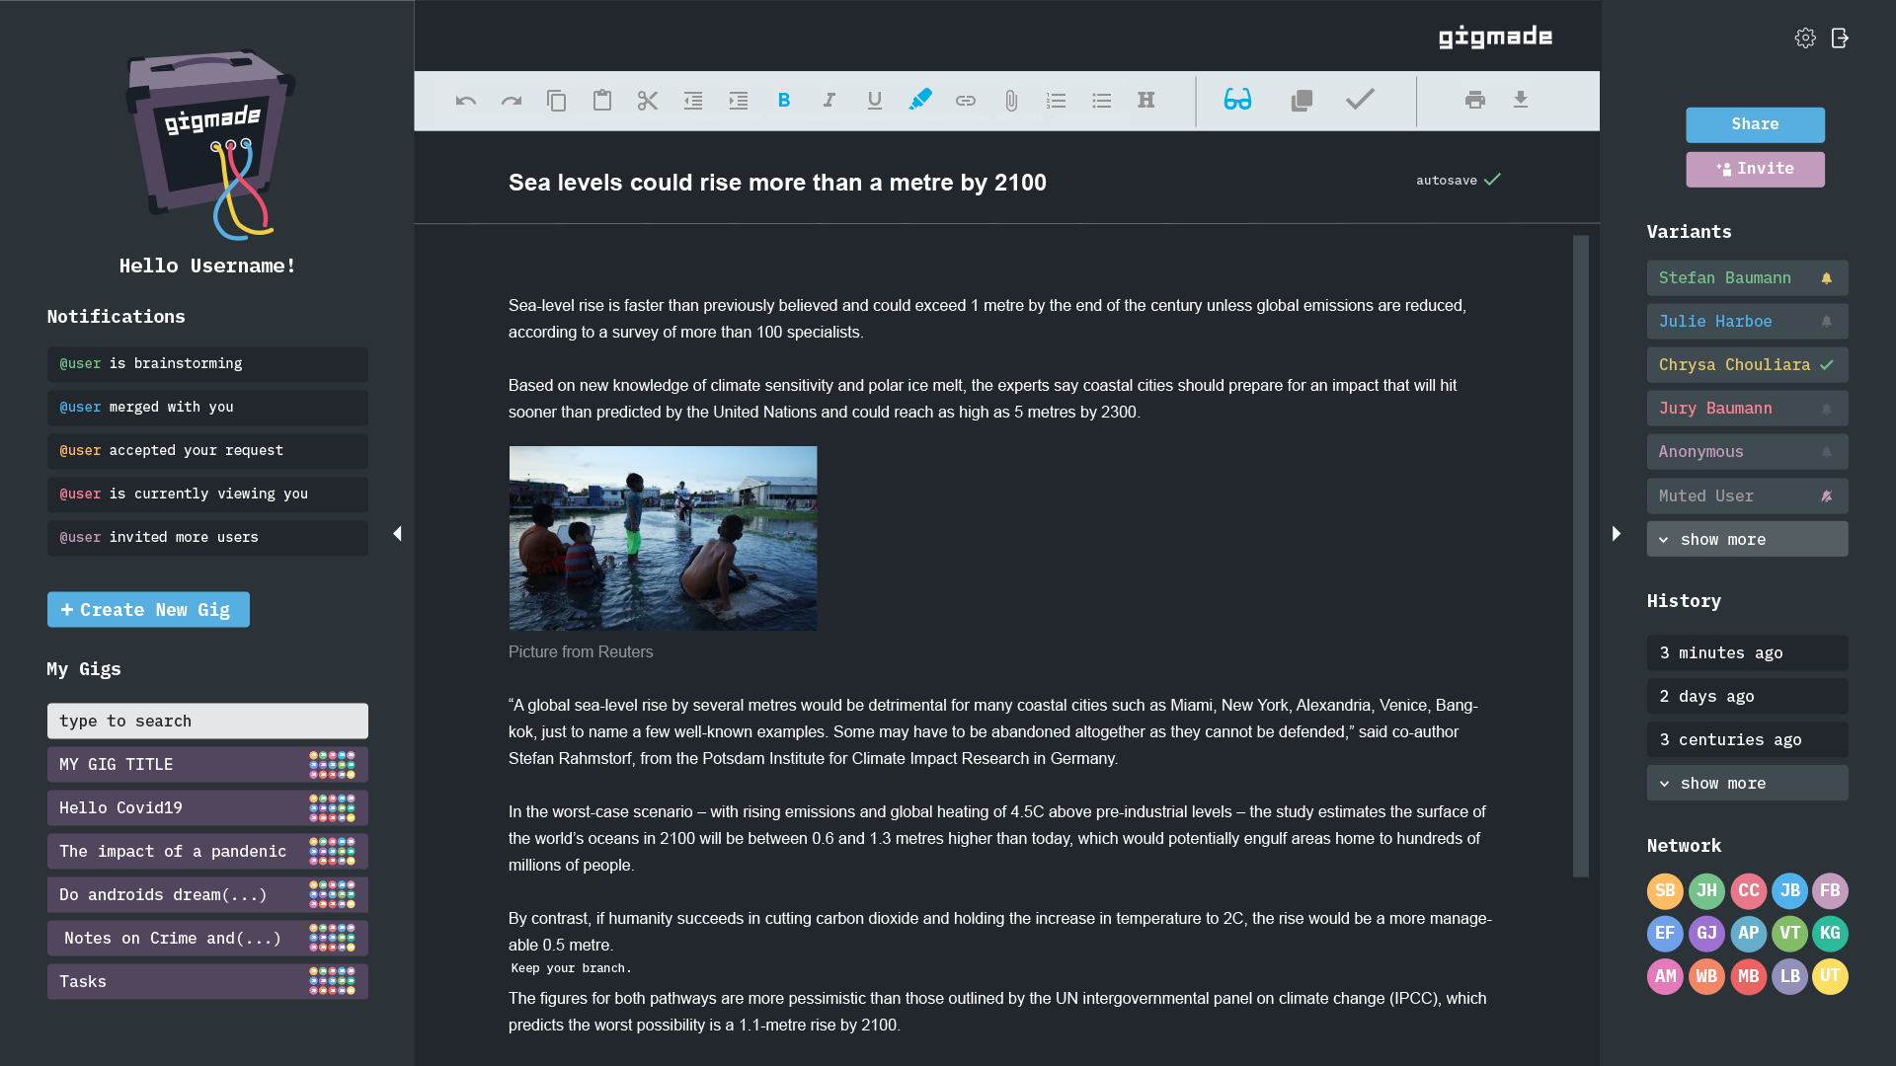
Task: Open Notes on Crime and(...) gig
Action: click(x=207, y=939)
